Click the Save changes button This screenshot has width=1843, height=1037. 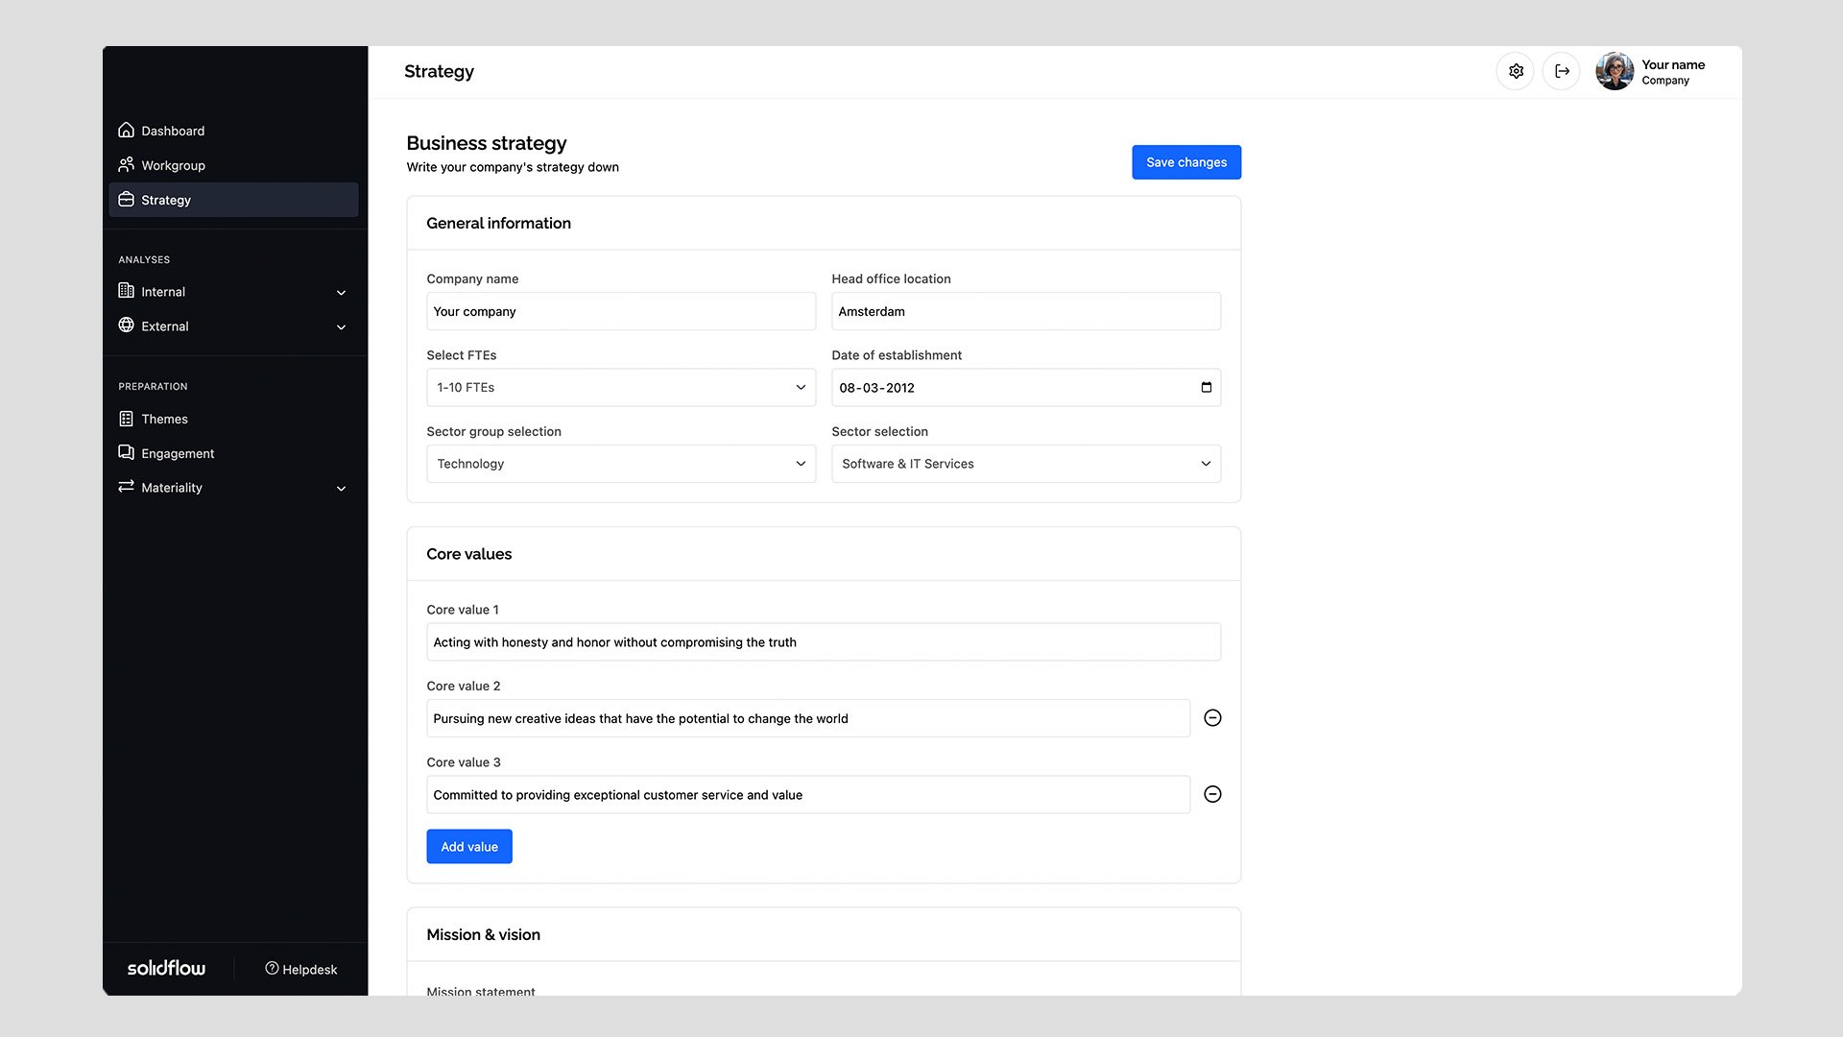[x=1186, y=162]
